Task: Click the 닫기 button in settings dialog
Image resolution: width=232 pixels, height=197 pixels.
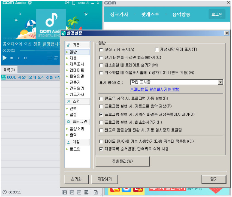Action: (x=214, y=179)
